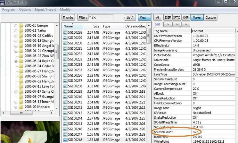
Task: Click the Edit link in metadata panel
Action: click(157, 24)
